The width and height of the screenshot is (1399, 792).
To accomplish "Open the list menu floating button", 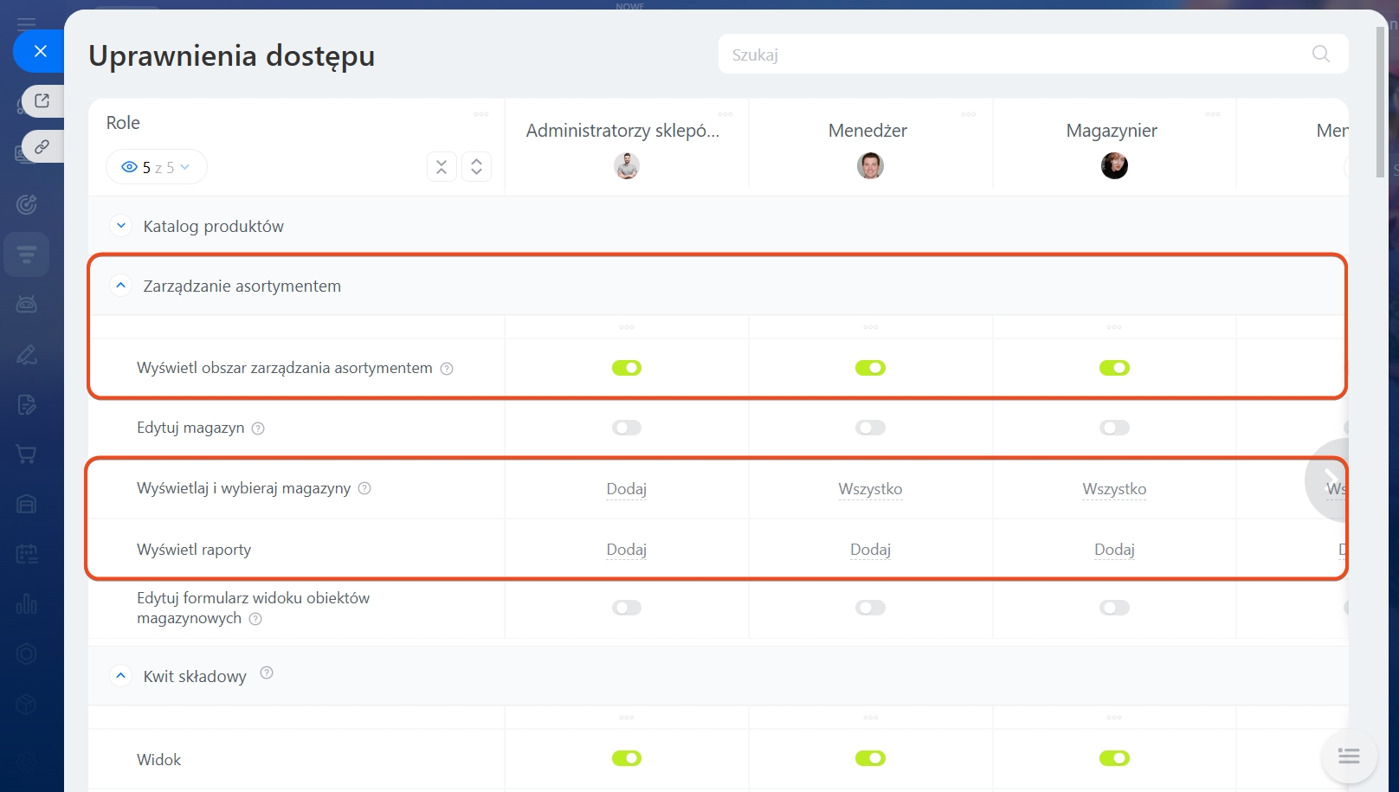I will [x=1348, y=757].
